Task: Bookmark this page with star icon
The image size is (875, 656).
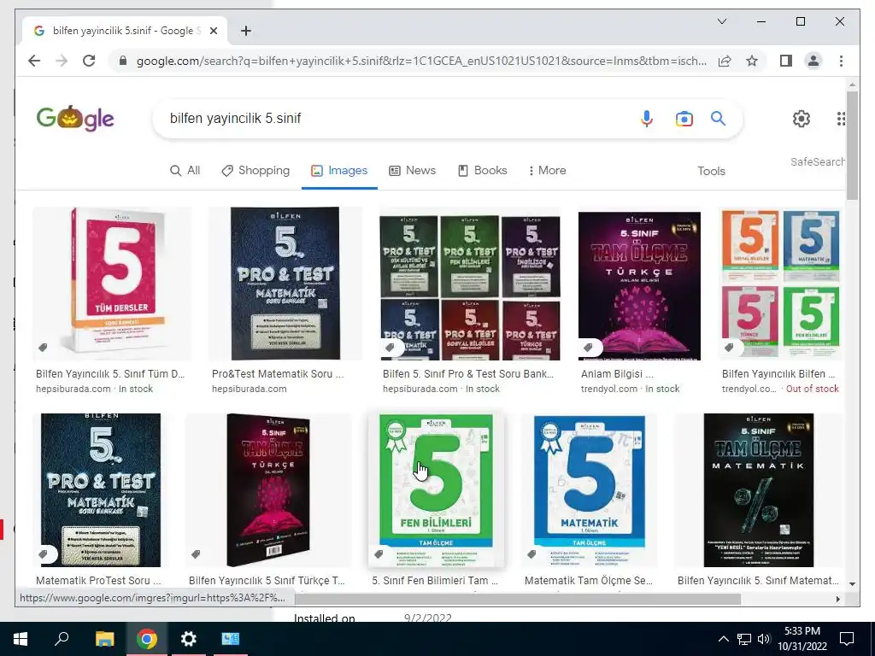Action: 752,61
